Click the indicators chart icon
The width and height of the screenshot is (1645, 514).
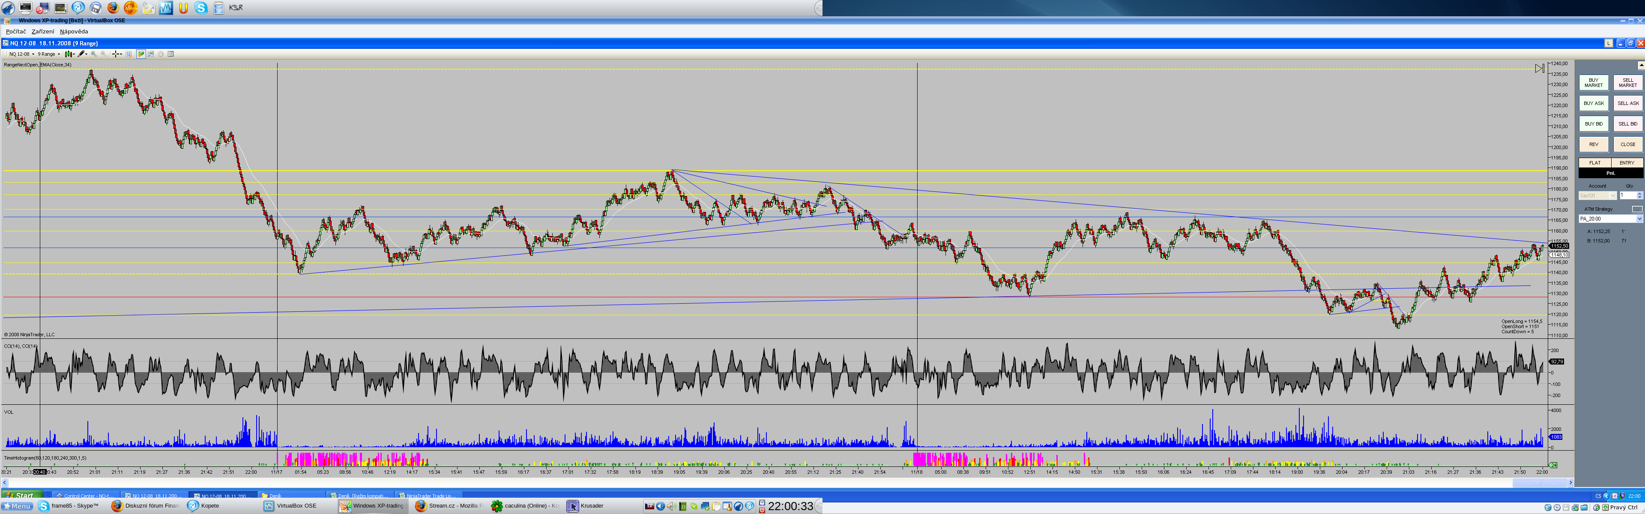[x=151, y=54]
